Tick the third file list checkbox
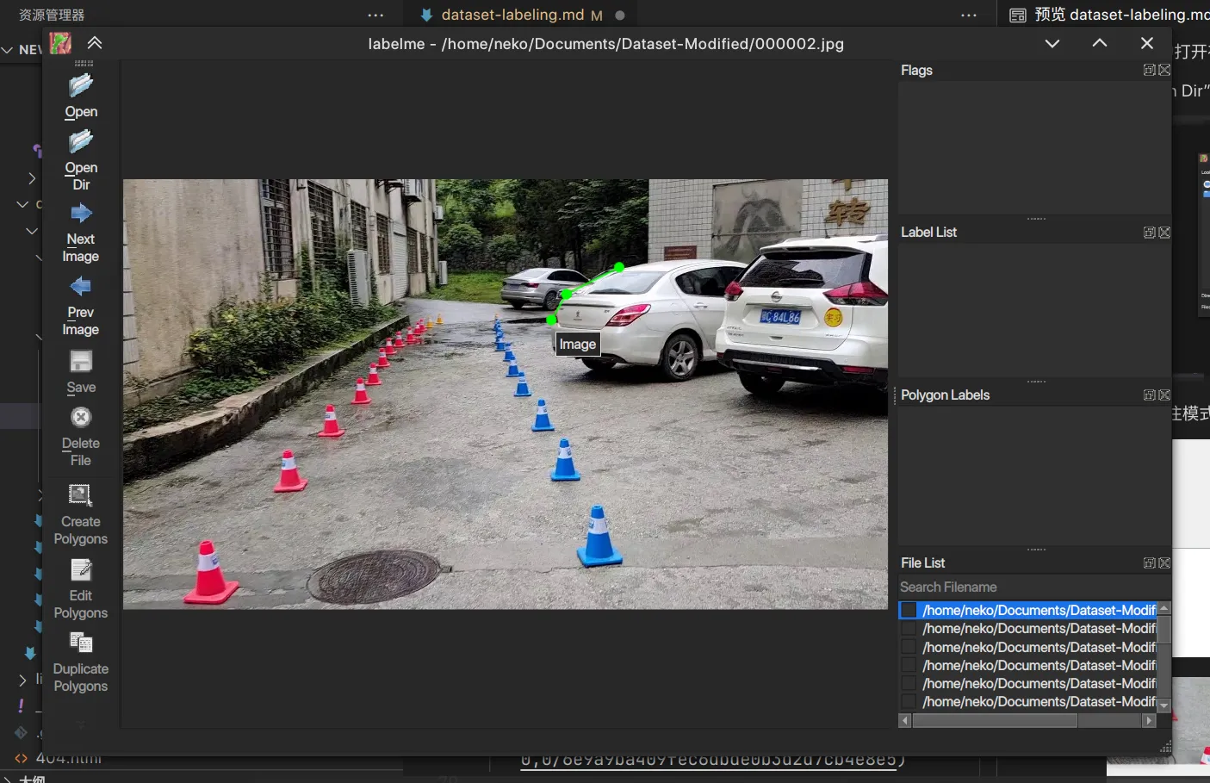This screenshot has height=783, width=1210. [909, 648]
